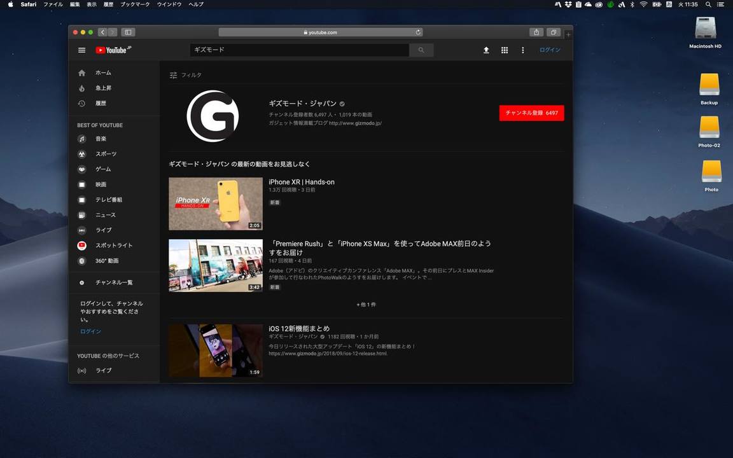Play the iOS 12 video thumbnail
This screenshot has width=733, height=458.
216,350
